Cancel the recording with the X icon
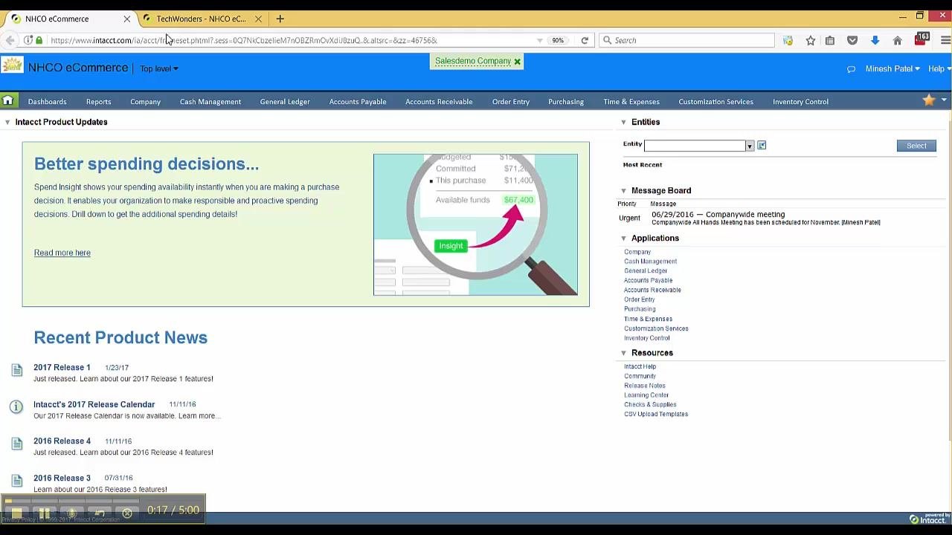The width and height of the screenshot is (952, 535). click(x=127, y=513)
